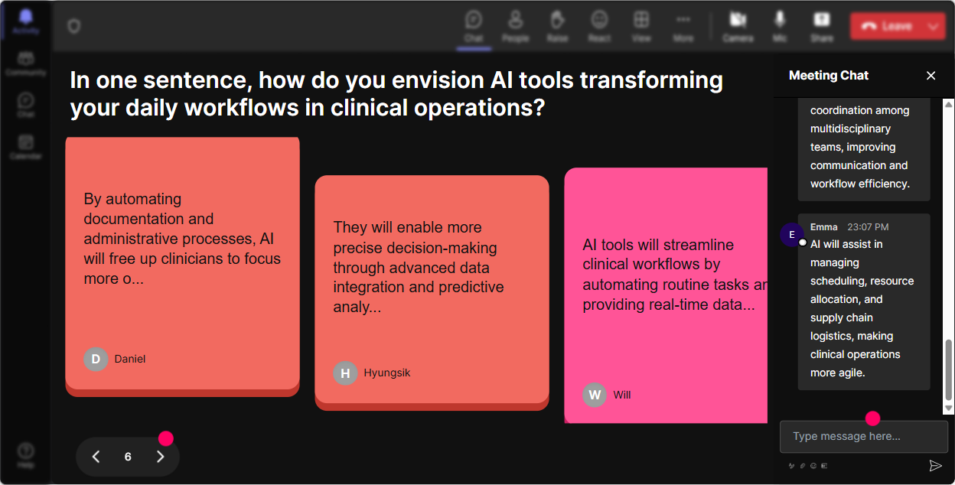Screen dimensions: 955x485
Task: Advance to the next slide arrow
Action: click(160, 457)
